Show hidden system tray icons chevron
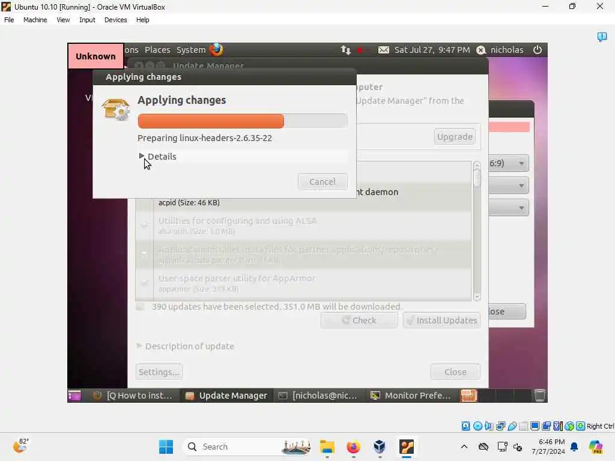The height and width of the screenshot is (461, 615). (464, 447)
